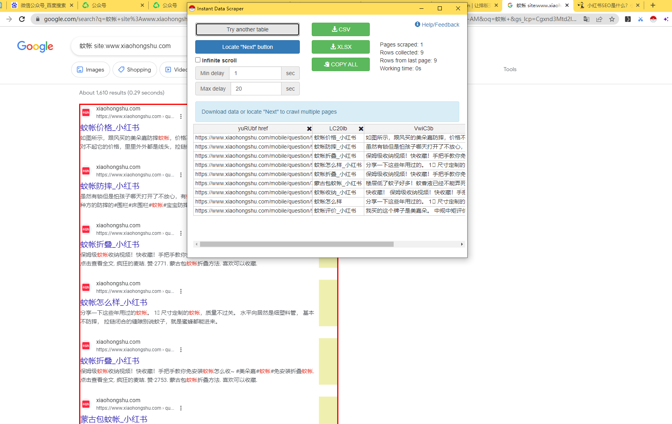Screen dimensions: 672x424
Task: Click the black bracket extension icon
Action: [x=628, y=19]
